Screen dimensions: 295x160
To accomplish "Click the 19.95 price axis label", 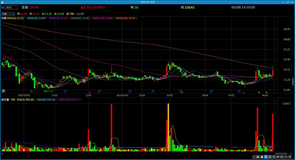I will (287, 29).
